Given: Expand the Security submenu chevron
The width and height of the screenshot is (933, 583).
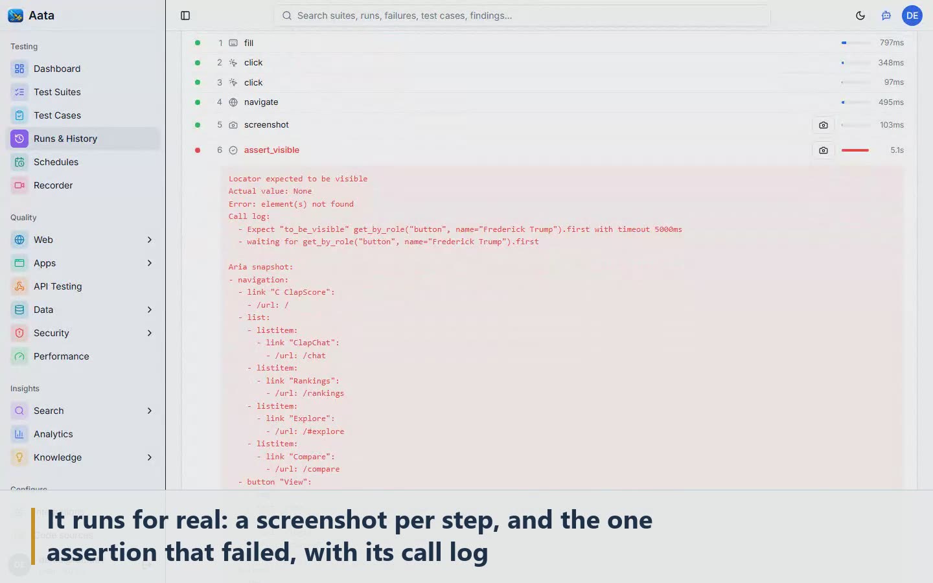Looking at the screenshot, I should [150, 333].
